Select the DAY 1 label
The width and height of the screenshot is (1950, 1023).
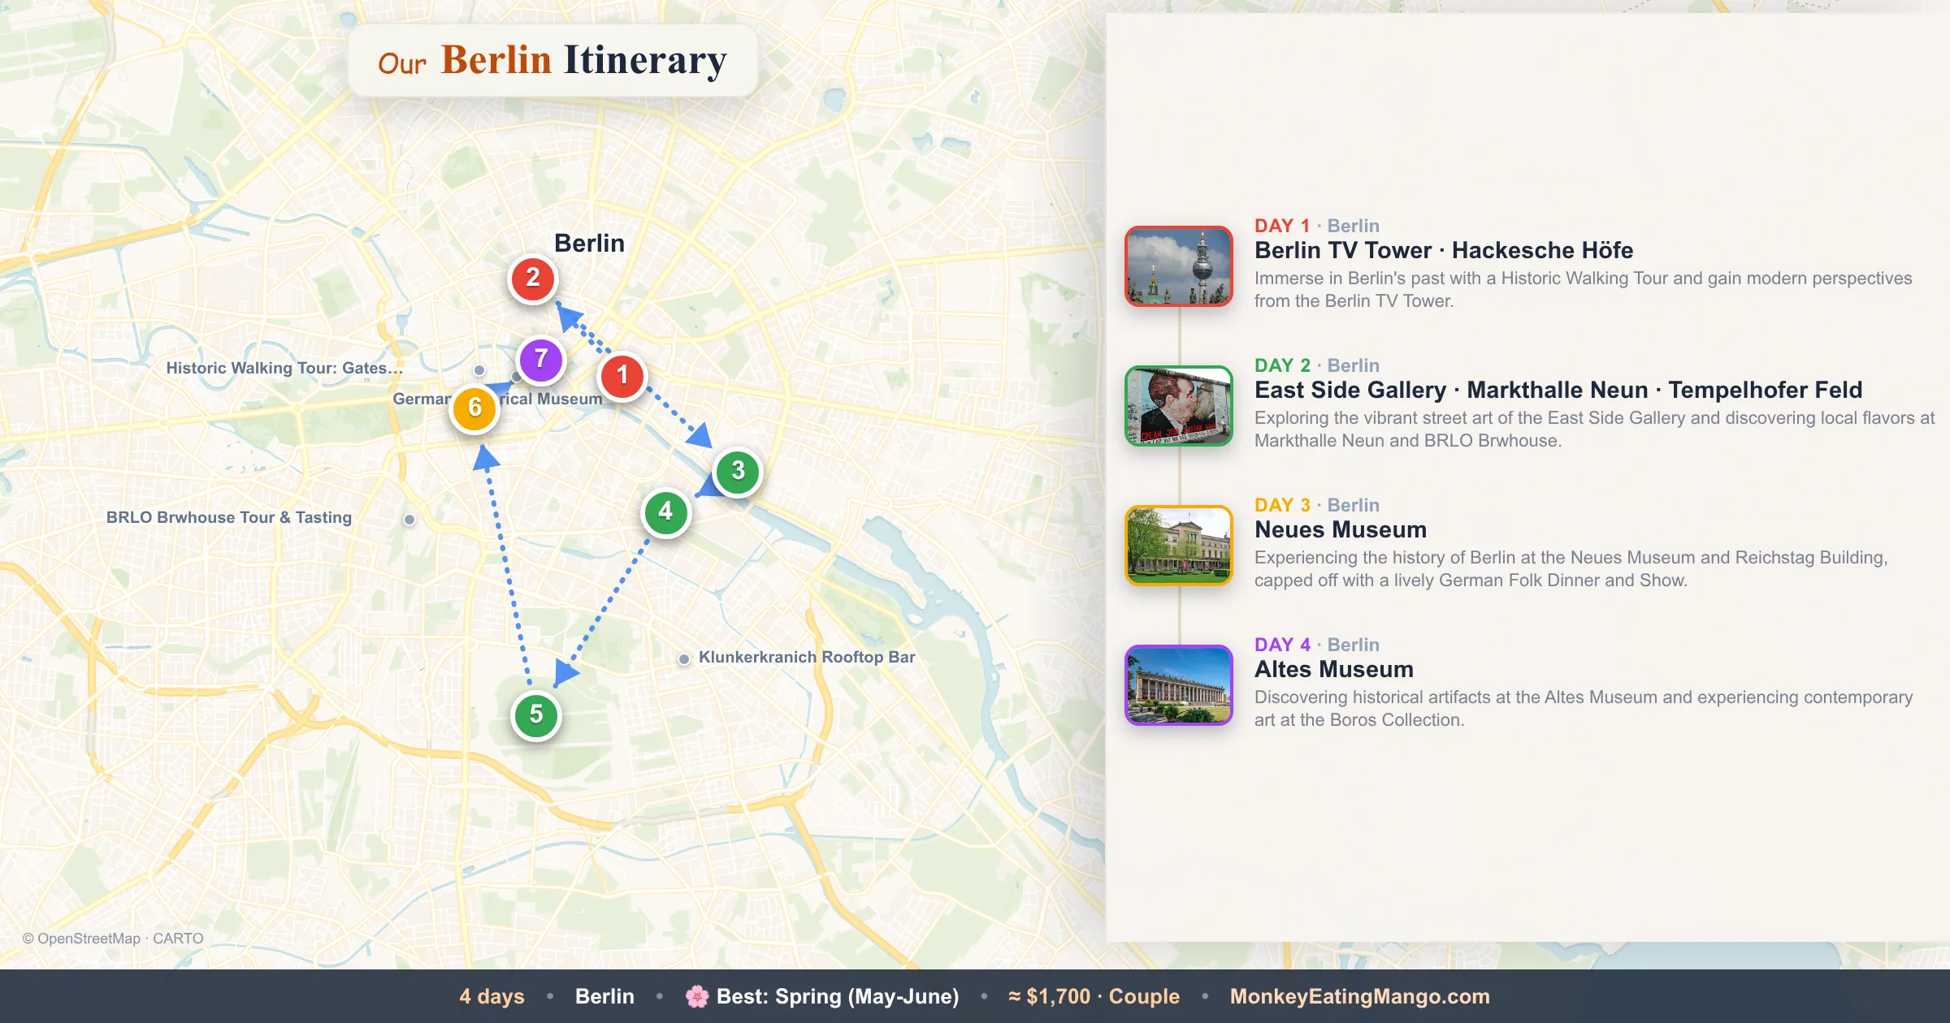(1282, 226)
